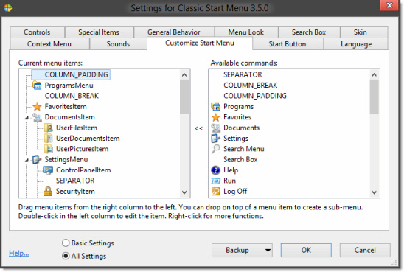This screenshot has width=404, height=272.
Task: Go to the Search Box tab
Action: click(309, 32)
